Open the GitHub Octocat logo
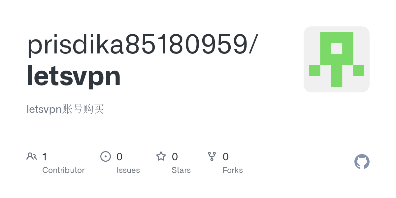Screen dimensions: 396x198 click(362, 162)
